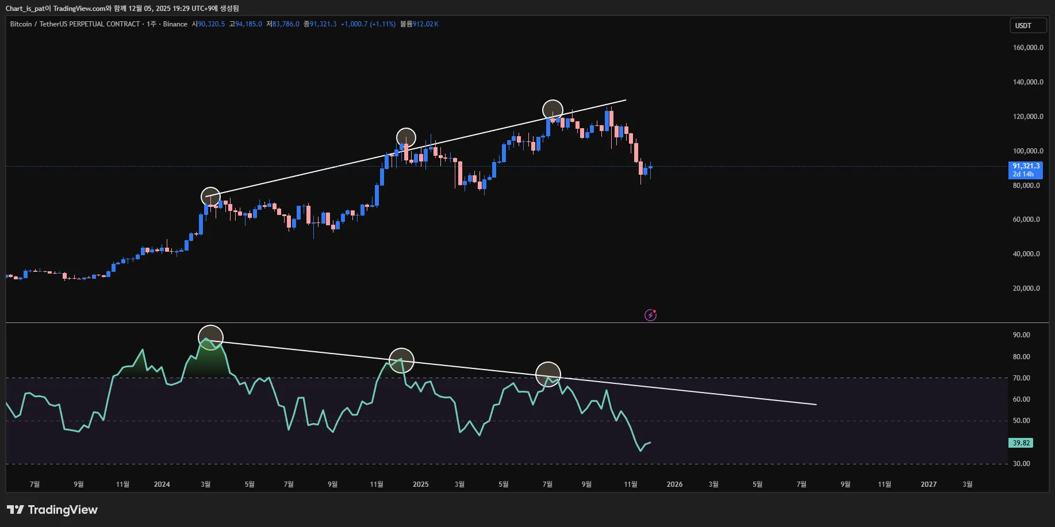This screenshot has height=527, width=1055.
Task: Click the first RSI peak circle marker
Action: coord(210,337)
